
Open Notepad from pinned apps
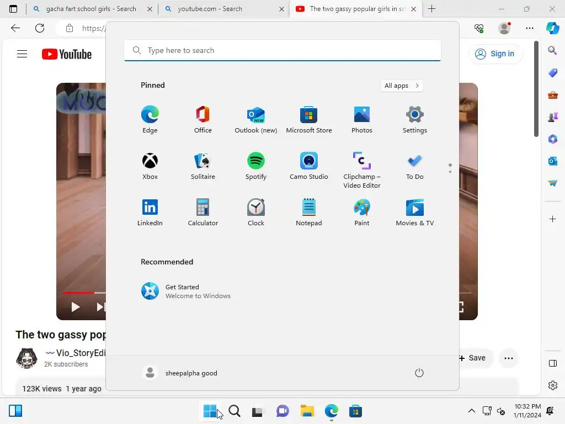pos(309,213)
